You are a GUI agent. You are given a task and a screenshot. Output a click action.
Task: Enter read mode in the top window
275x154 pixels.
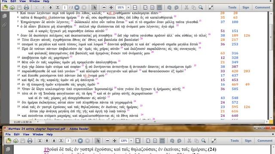(211, 8)
